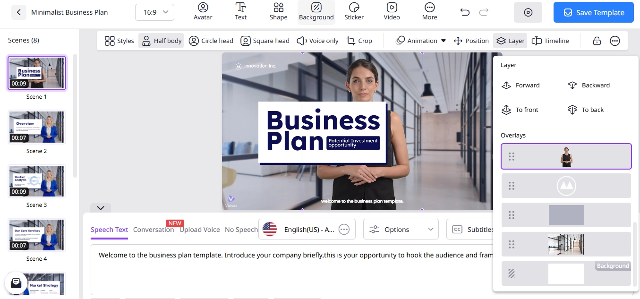Open the Avatar tool

pyautogui.click(x=203, y=12)
